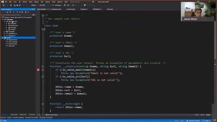
Task: Switch to index.php editor tab
Action: click(x=110, y=9)
